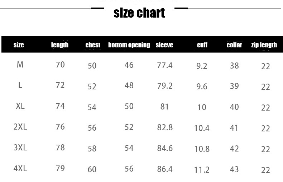Click the chest value 60
This screenshot has width=283, height=182.
tap(92, 169)
